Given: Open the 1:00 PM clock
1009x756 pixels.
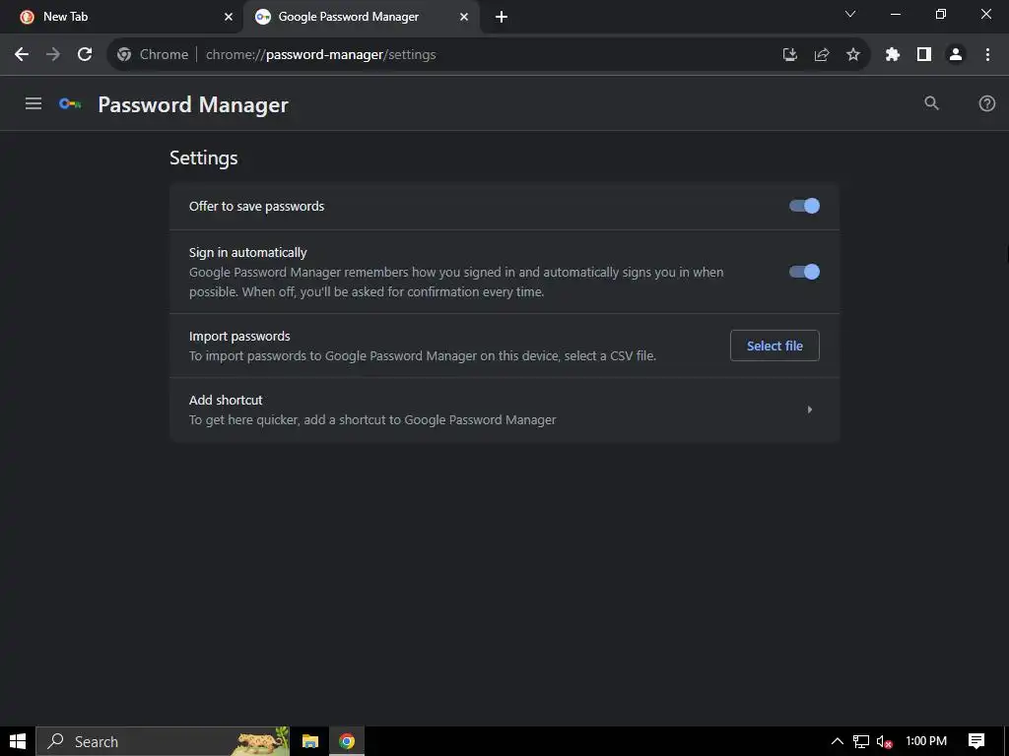Looking at the screenshot, I should [x=926, y=741].
